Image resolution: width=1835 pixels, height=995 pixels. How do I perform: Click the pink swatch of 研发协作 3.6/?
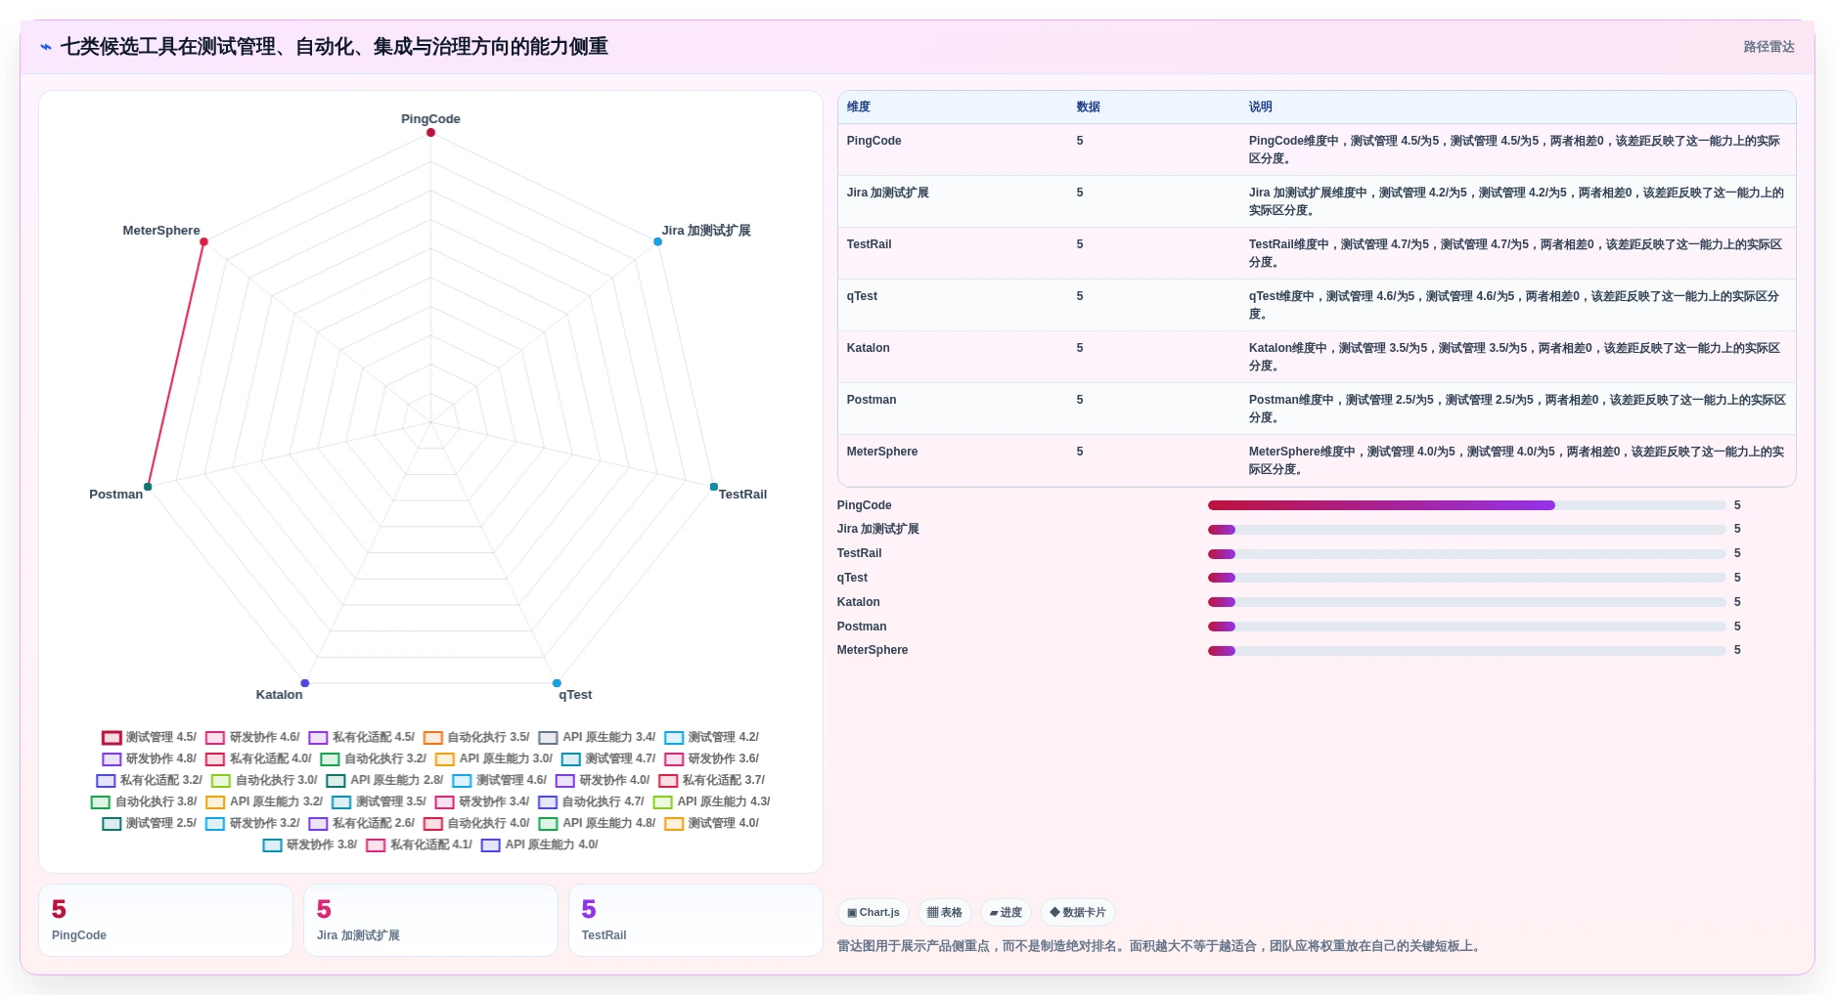click(x=674, y=759)
